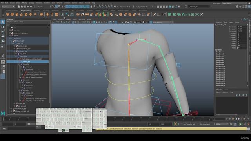This screenshot has height=141, width=251.
Task: Toggle snap to points
Action: (x=106, y=7)
